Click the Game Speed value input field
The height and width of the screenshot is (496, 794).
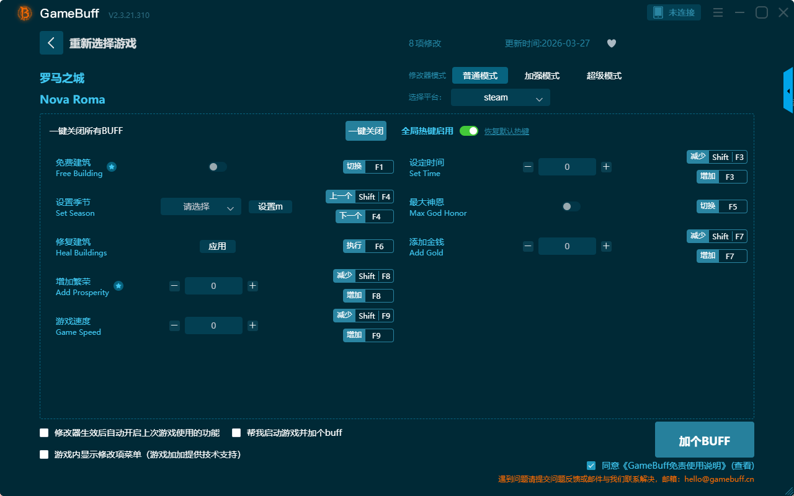(x=213, y=325)
